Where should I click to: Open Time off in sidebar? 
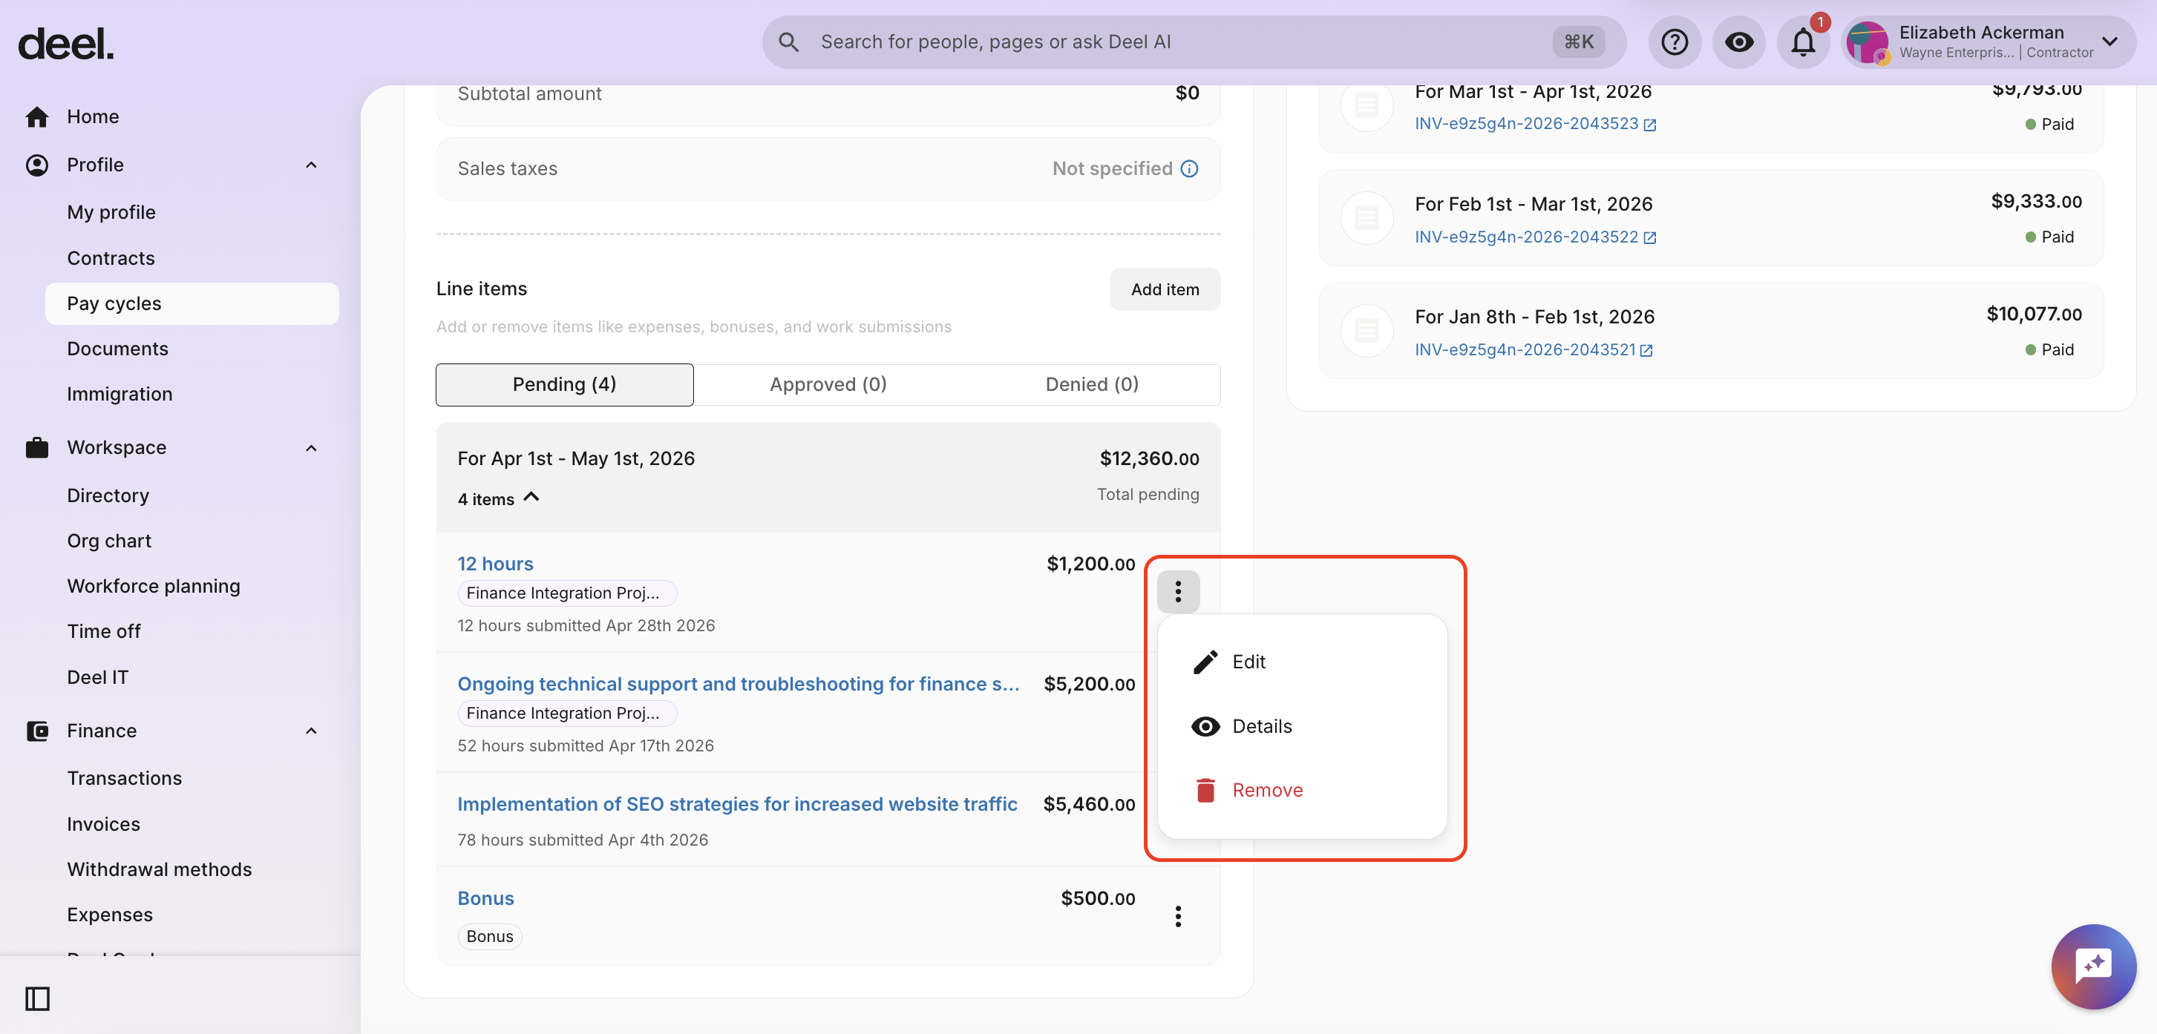click(x=104, y=632)
